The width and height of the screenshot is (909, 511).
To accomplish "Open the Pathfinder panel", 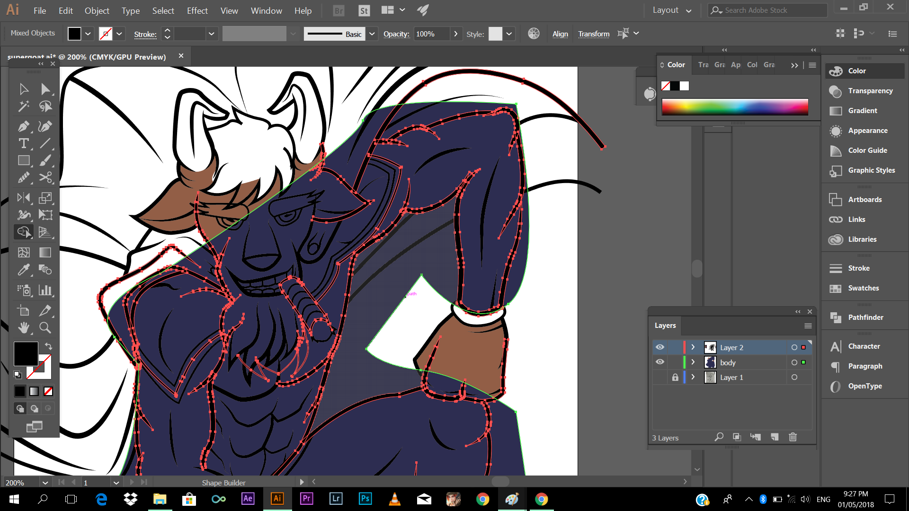I will pyautogui.click(x=865, y=317).
